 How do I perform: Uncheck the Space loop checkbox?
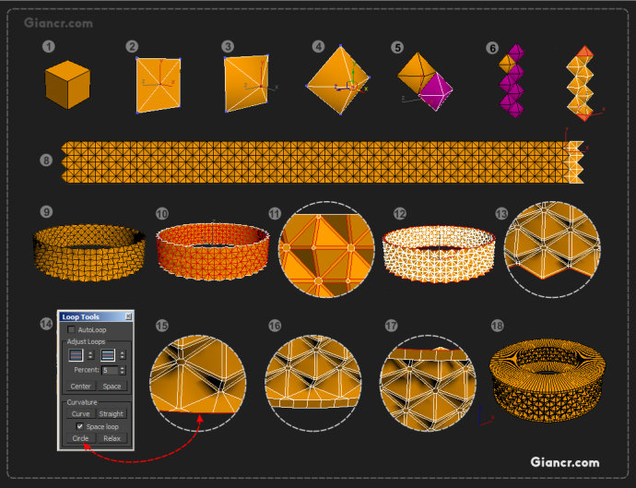pos(80,426)
